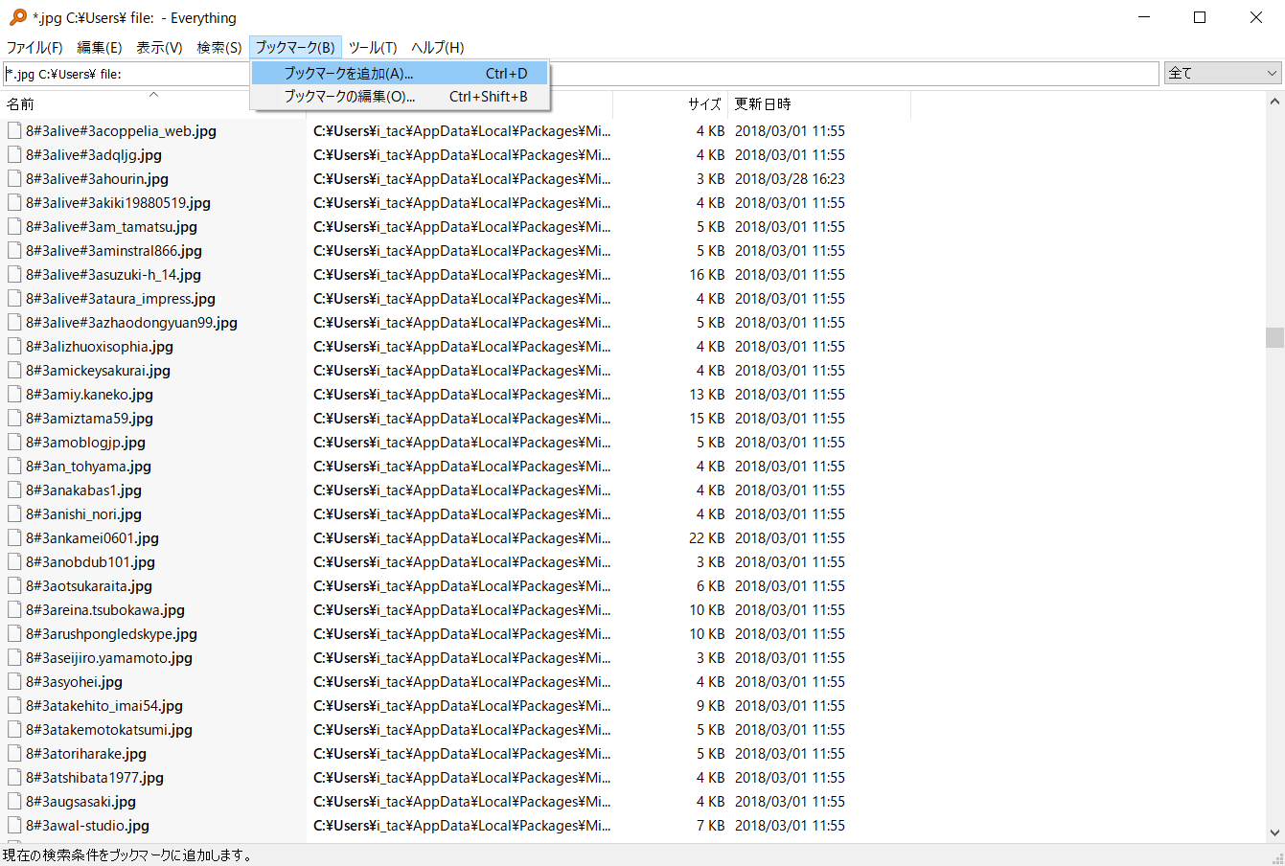The image size is (1285, 866).
Task: Click file icon for 8#3alive#3ahourin.jpg
Action: pos(14,179)
